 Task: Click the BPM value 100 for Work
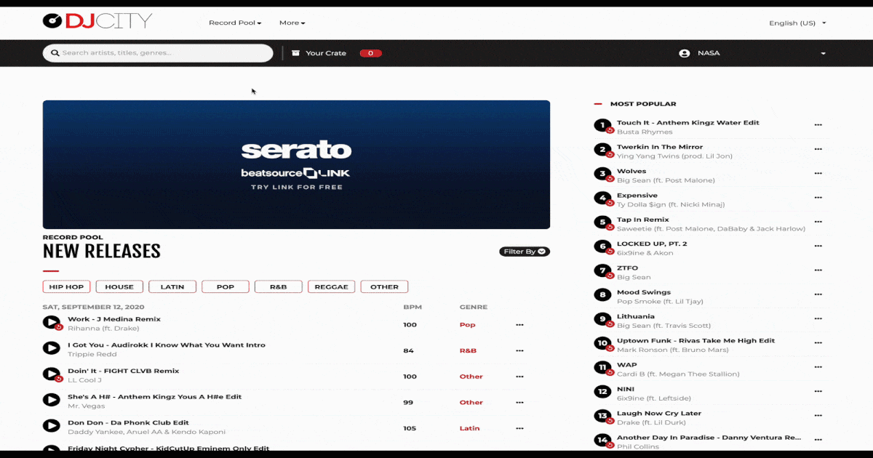point(410,324)
